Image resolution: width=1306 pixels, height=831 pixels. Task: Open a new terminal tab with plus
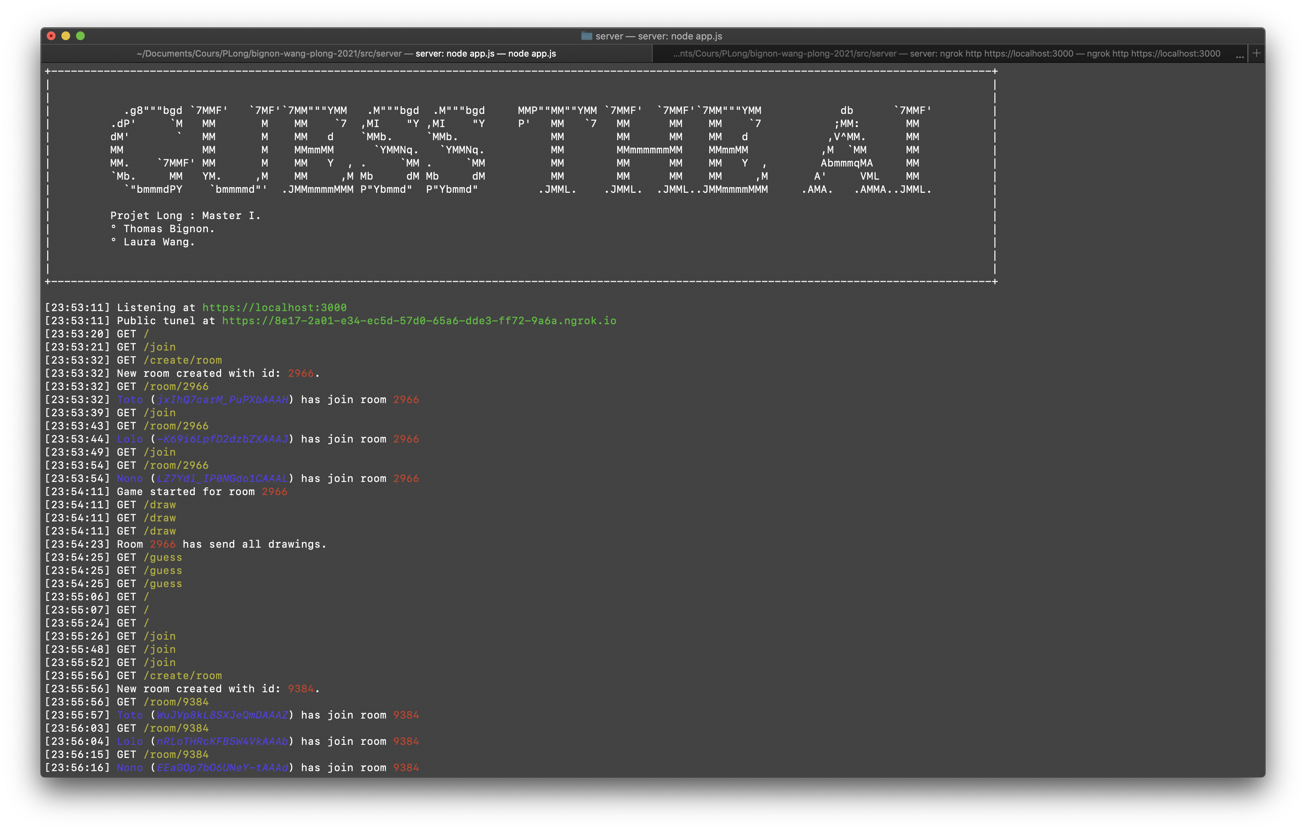(x=1256, y=53)
